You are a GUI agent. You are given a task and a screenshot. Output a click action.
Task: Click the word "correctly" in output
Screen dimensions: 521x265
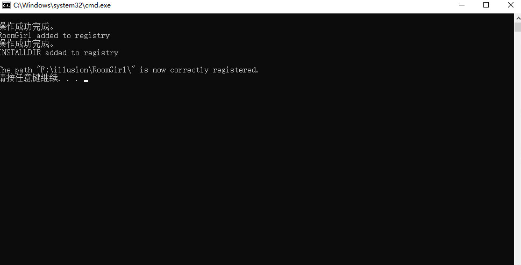[x=189, y=70]
